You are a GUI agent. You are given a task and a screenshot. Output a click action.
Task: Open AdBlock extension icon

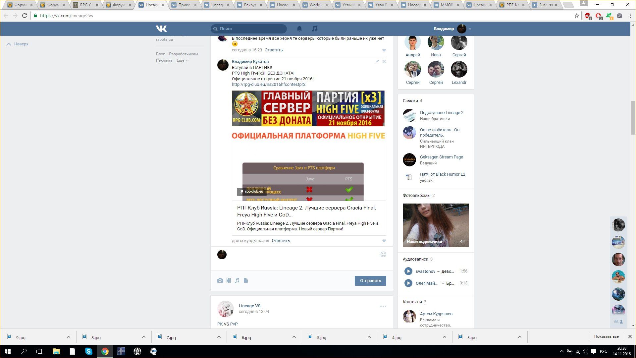click(x=588, y=16)
